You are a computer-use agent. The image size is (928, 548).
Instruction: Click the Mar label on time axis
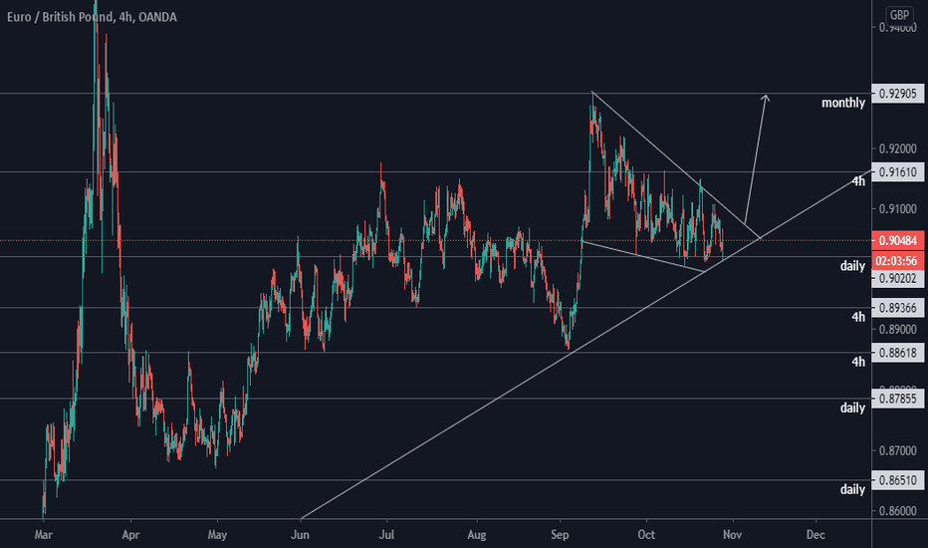pyautogui.click(x=43, y=535)
